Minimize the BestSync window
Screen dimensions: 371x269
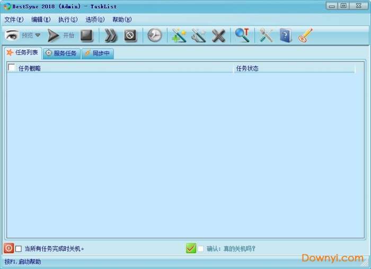pos(332,6)
